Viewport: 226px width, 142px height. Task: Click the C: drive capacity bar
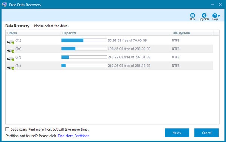click(x=84, y=40)
